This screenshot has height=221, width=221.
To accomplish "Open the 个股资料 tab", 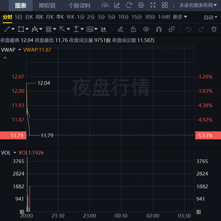I will (79, 5).
